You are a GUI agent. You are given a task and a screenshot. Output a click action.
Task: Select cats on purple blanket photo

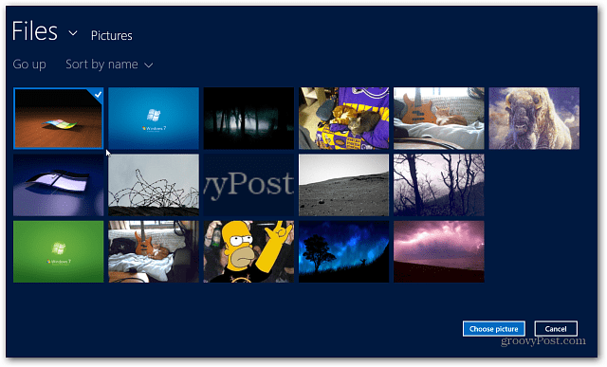coord(343,119)
